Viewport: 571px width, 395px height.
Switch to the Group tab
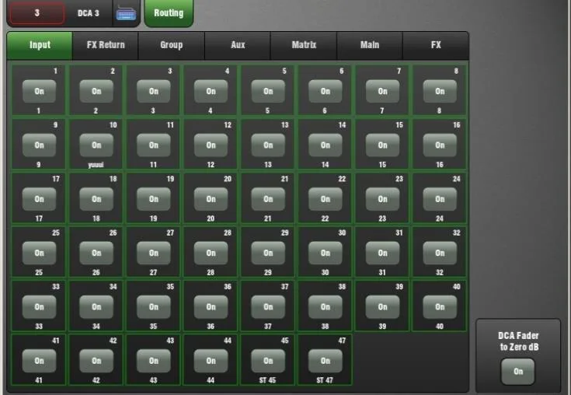(172, 45)
